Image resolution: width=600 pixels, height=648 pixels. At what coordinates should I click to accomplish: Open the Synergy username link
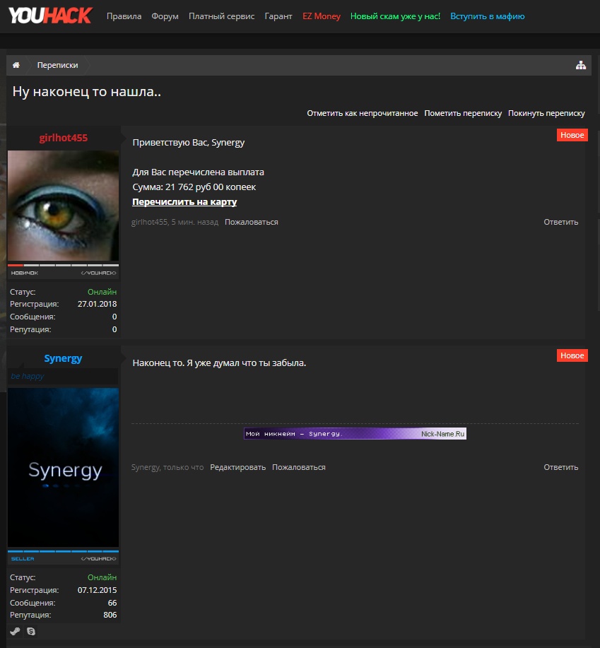coord(63,358)
